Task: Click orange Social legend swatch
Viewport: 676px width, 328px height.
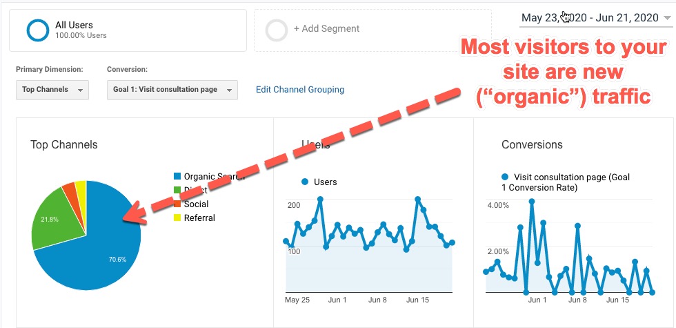Action: (177, 204)
